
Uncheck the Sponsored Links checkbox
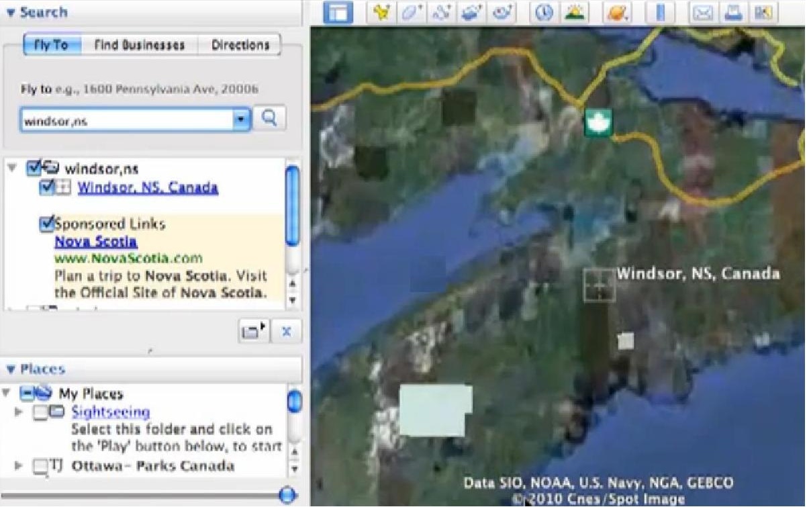(47, 224)
